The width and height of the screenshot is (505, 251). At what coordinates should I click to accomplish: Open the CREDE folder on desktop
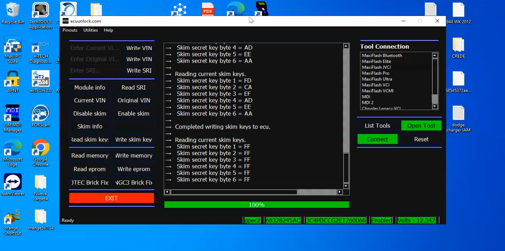(x=458, y=47)
